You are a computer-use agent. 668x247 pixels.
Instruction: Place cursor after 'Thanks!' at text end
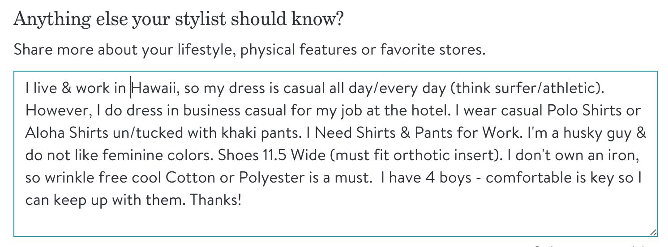point(242,200)
